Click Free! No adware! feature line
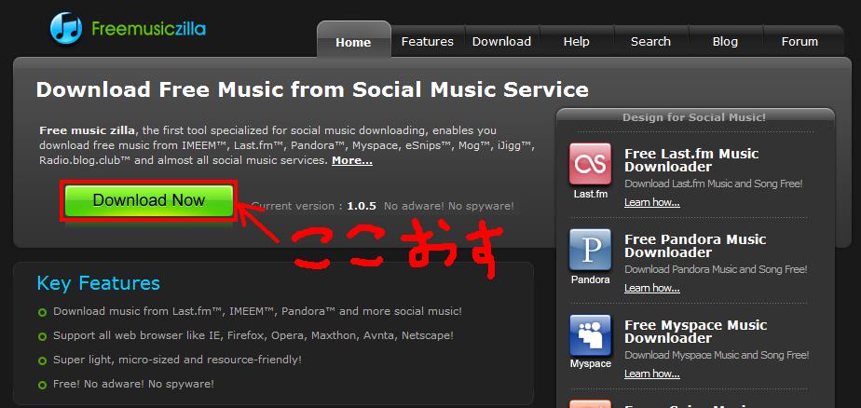 tap(133, 385)
